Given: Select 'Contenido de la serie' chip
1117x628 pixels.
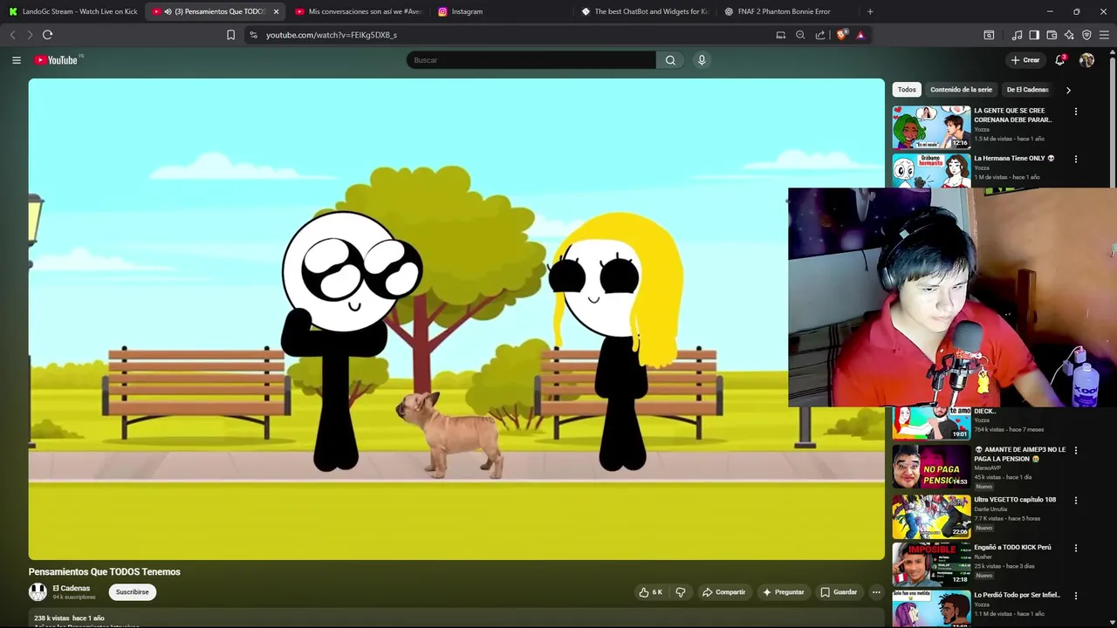Looking at the screenshot, I should click(x=961, y=90).
